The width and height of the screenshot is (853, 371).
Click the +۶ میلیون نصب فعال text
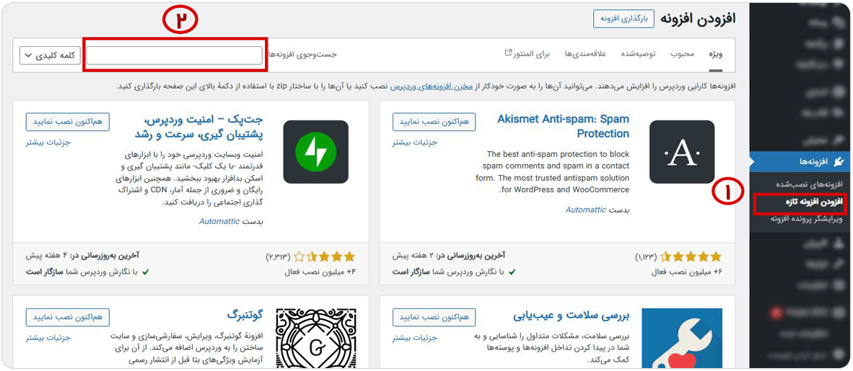(686, 272)
